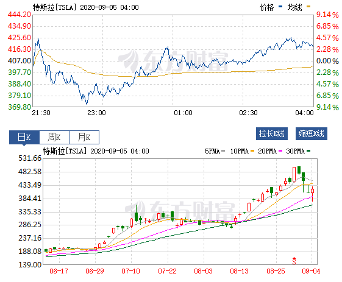Switch to the 日K daily chart tab
This screenshot has width=342, height=282.
(24, 137)
